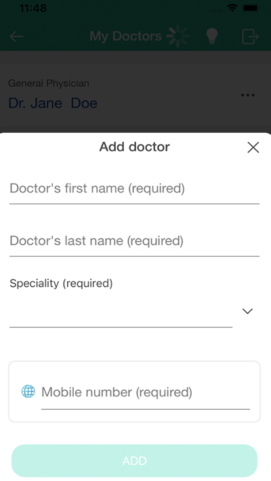Tap the Wi-Fi status icon

point(232,8)
